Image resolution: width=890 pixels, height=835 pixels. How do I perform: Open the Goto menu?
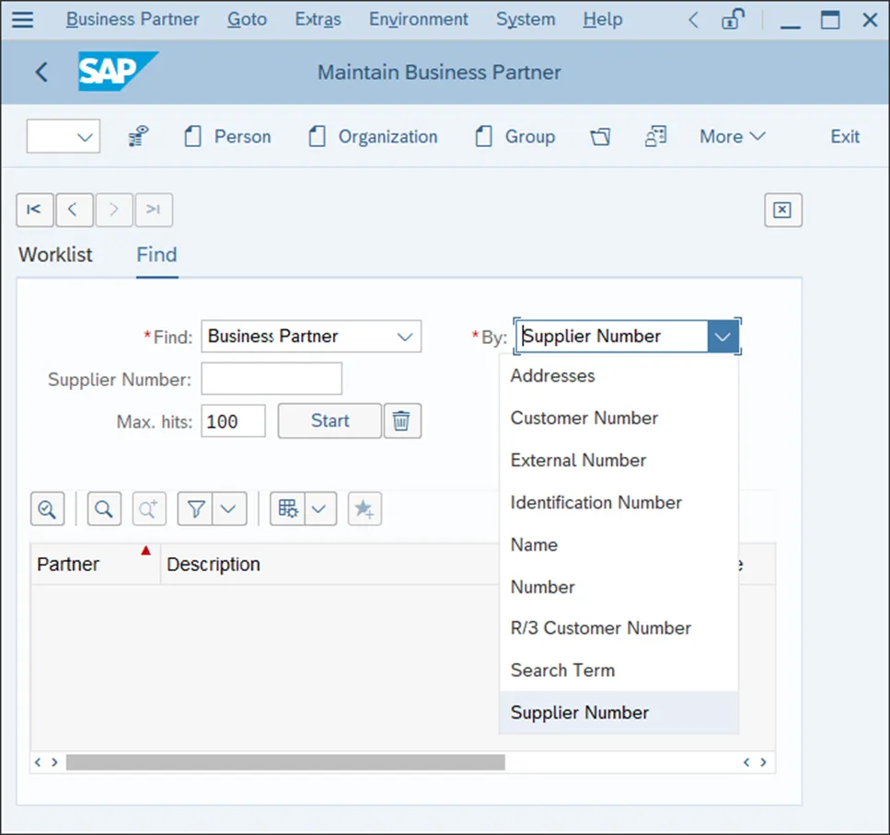[x=247, y=19]
